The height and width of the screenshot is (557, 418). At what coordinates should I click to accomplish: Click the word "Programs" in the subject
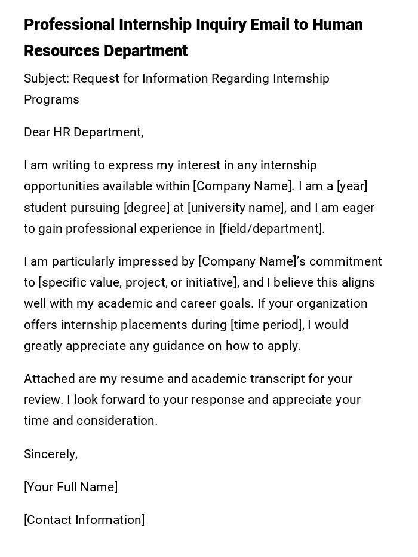51,100
